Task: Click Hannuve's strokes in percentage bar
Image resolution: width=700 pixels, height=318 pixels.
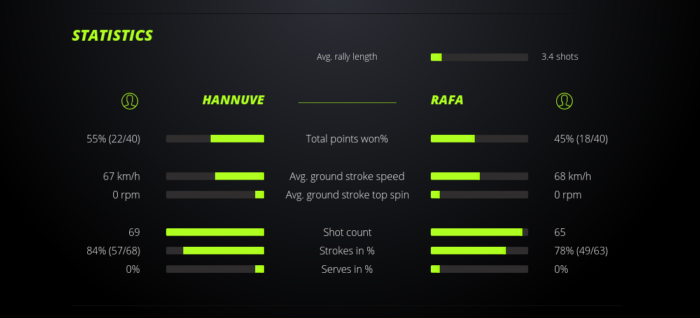Action: 215,251
